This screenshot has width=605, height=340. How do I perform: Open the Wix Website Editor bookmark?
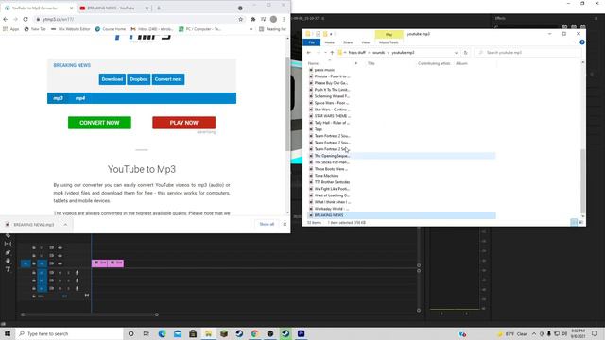pyautogui.click(x=71, y=29)
